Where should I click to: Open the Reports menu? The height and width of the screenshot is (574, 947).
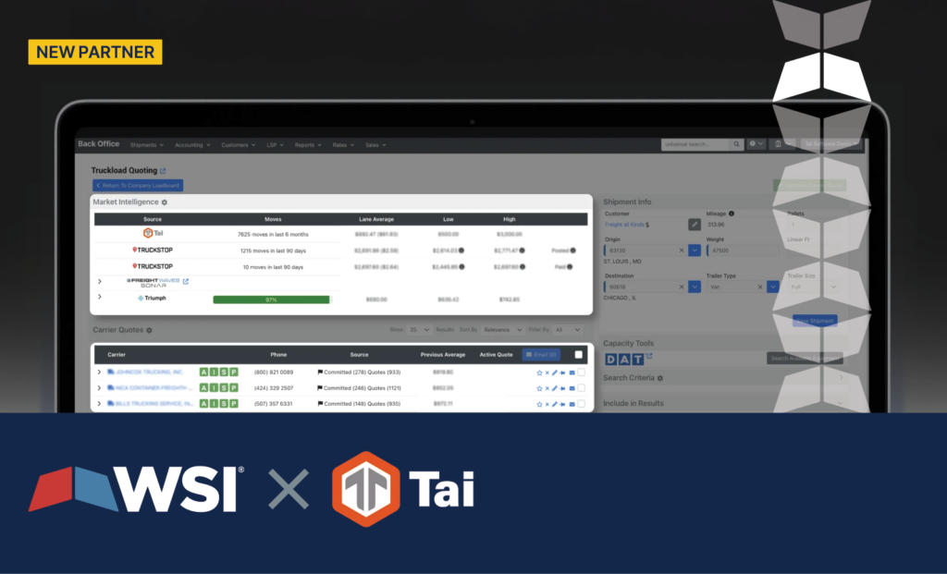pos(304,145)
